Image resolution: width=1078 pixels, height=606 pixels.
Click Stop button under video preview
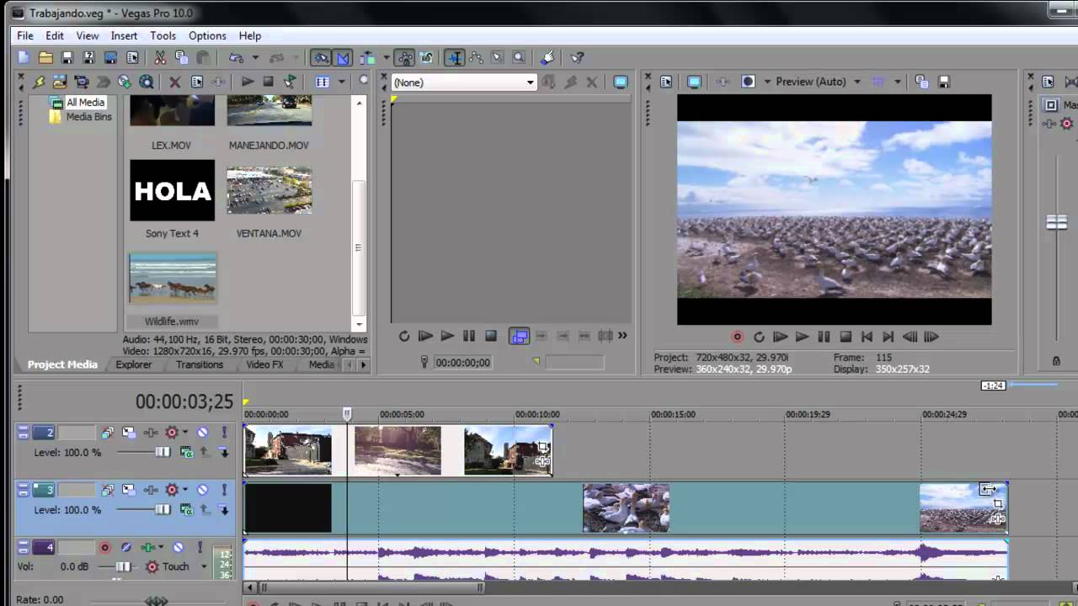point(846,337)
